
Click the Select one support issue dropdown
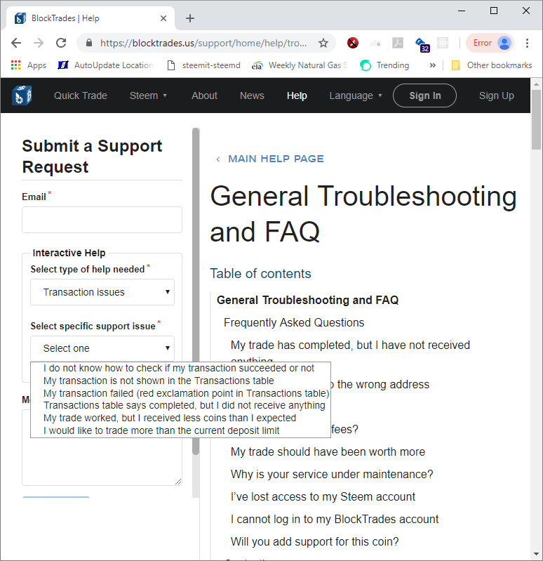coord(102,348)
